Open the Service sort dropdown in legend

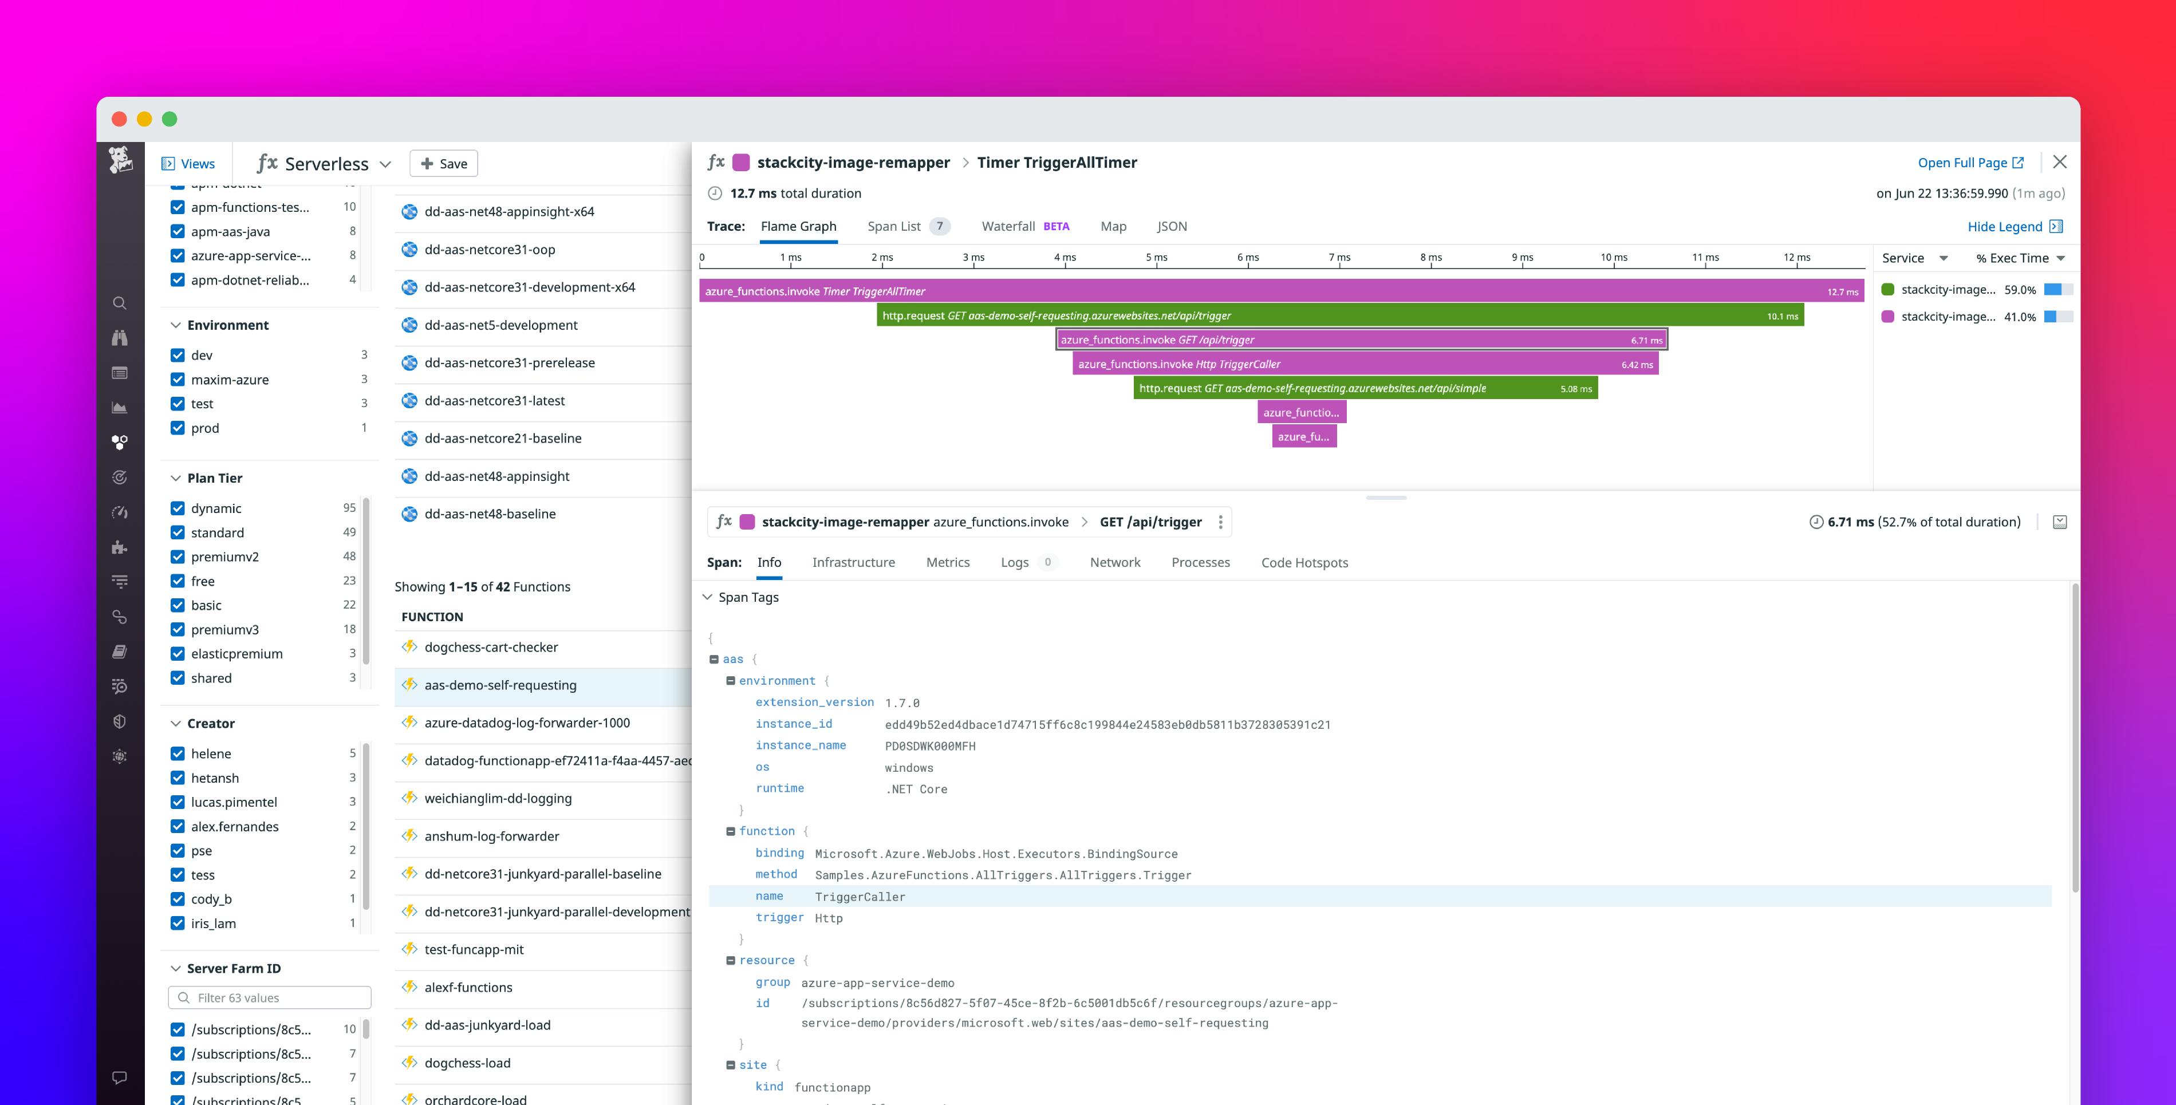pyautogui.click(x=1944, y=259)
